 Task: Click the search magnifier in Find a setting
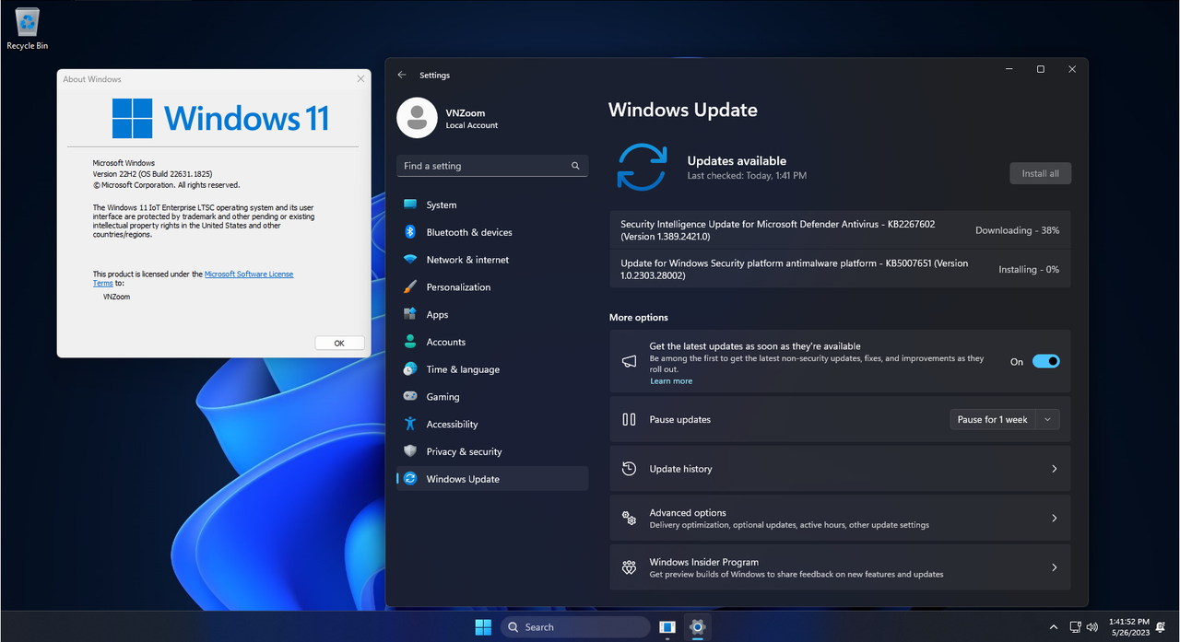575,166
